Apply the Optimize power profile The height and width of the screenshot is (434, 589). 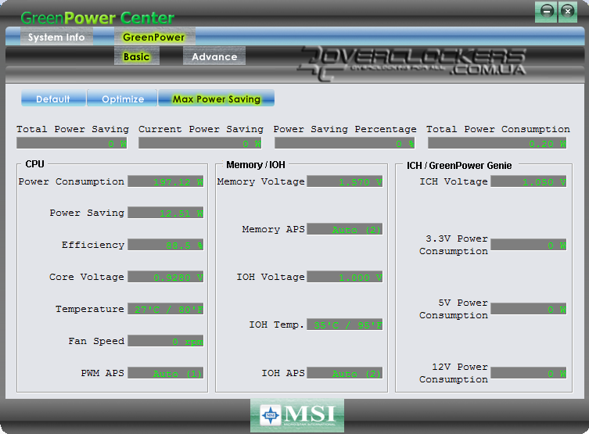[x=123, y=99]
